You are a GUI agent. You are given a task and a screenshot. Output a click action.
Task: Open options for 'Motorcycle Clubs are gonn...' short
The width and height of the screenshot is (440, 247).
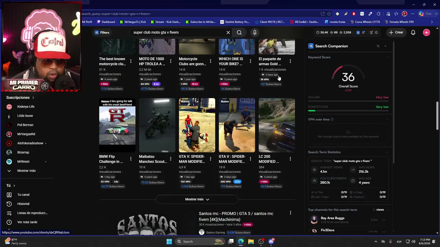pos(210,61)
